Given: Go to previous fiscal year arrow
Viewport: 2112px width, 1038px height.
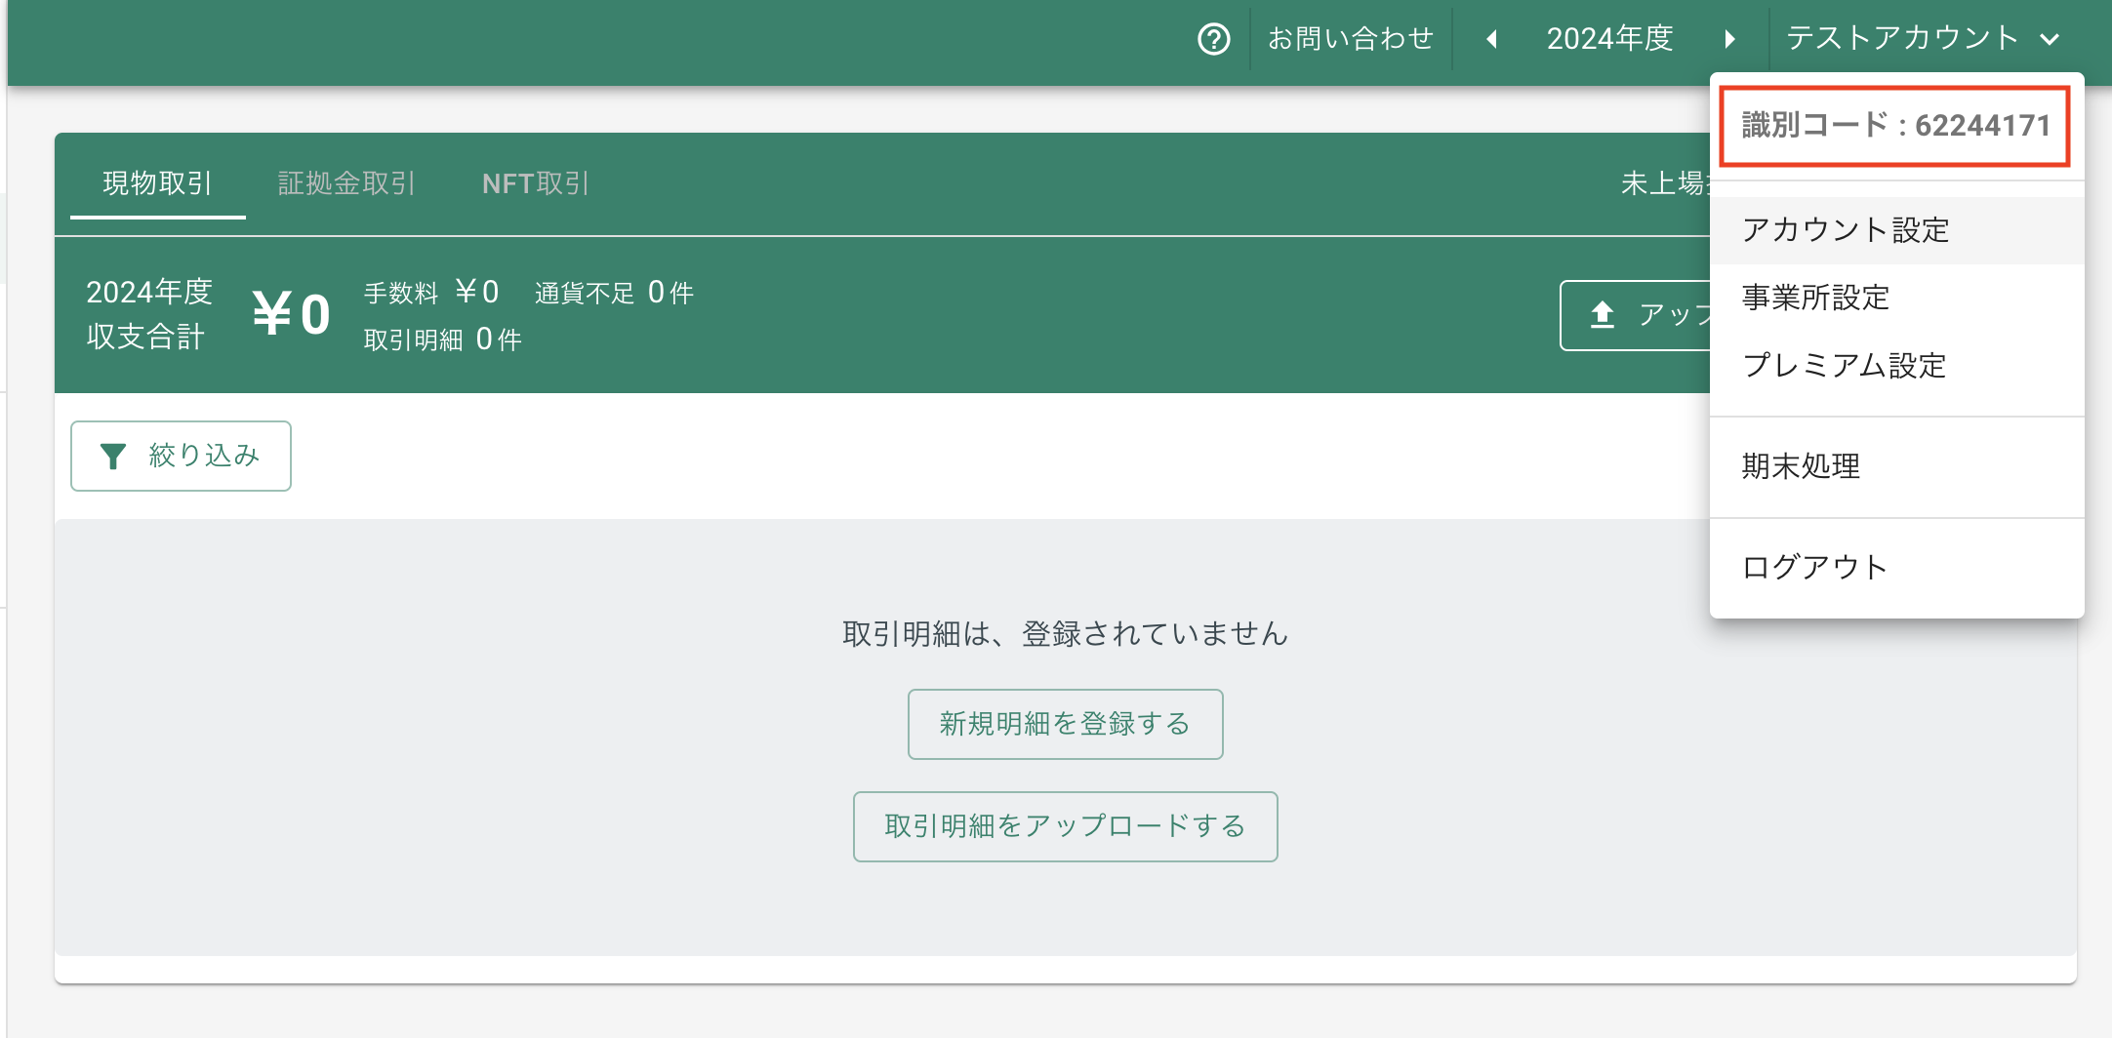Looking at the screenshot, I should tap(1491, 39).
